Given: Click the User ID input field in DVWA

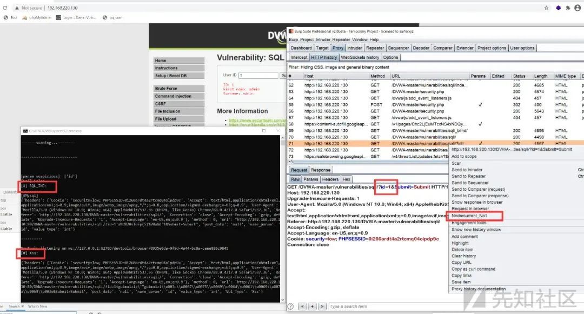Looking at the screenshot, I should 258,76.
